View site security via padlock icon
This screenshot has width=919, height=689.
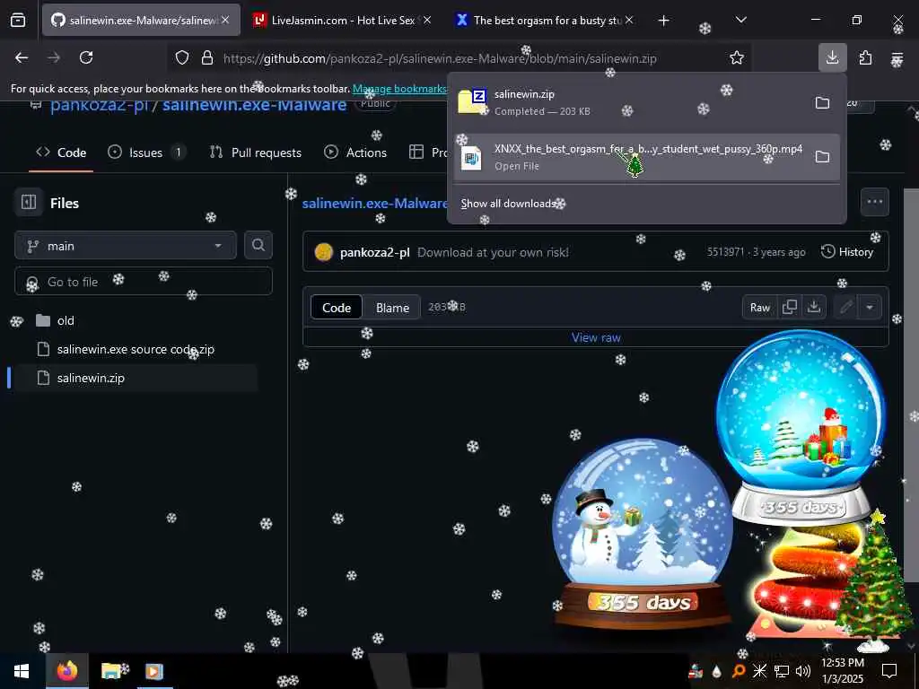(207, 57)
